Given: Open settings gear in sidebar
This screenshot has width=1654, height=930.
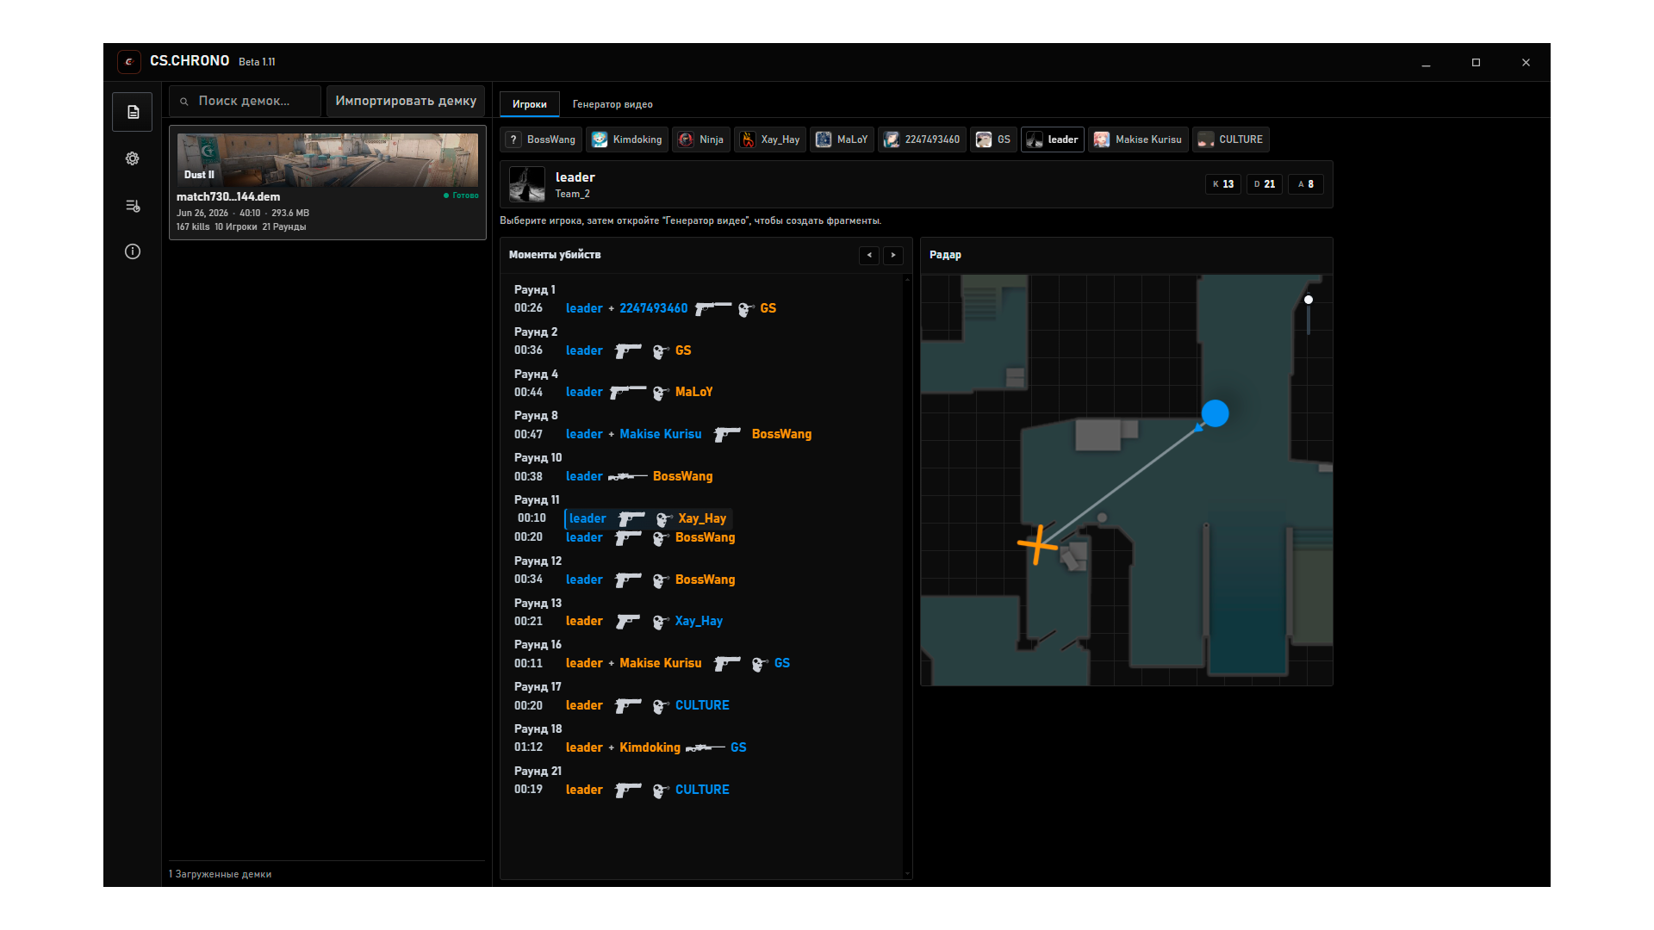Looking at the screenshot, I should click(133, 158).
